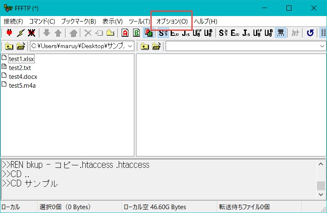Select file test4.docx in local list
Viewport: 327px width, 213px height.
(23, 76)
